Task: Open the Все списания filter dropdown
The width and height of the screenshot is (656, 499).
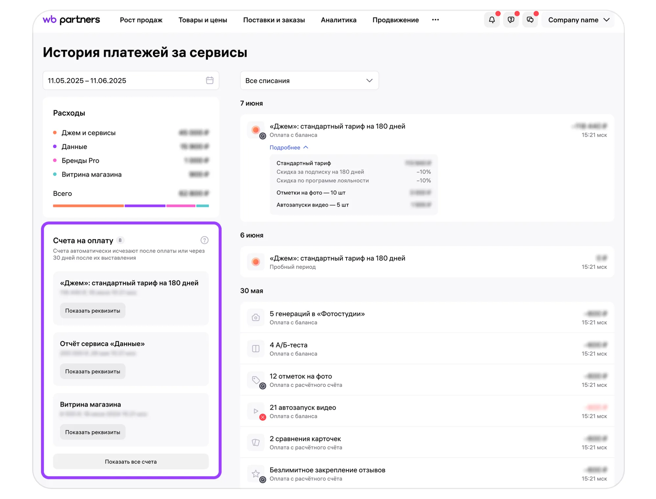Action: pos(309,81)
